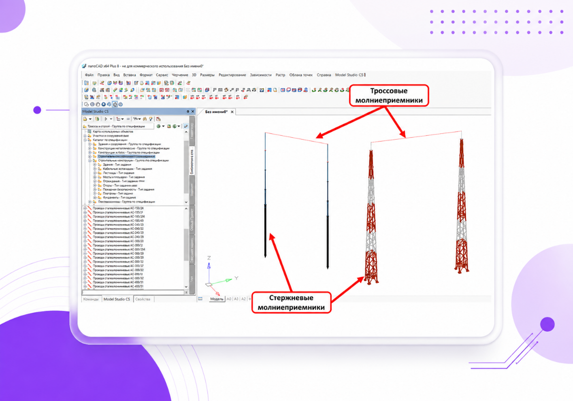Click the funnel filter icon in panel toolbar

coord(151,119)
